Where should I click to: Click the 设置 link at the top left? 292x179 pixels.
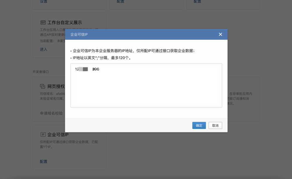44,1
